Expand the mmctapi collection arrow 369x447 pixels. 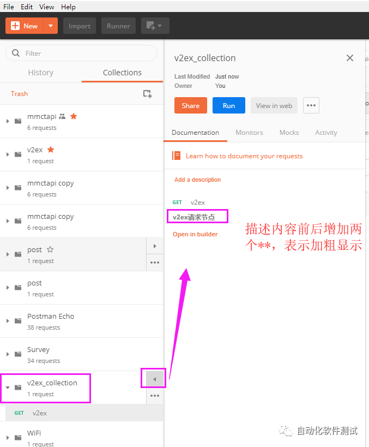[x=8, y=121]
